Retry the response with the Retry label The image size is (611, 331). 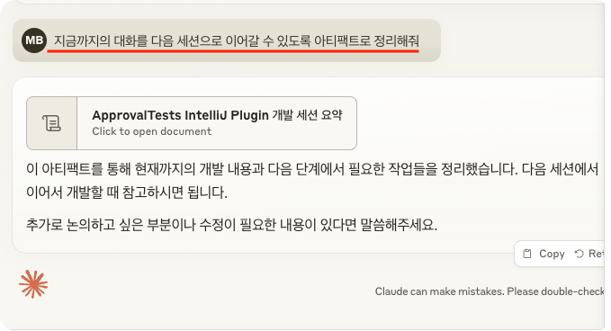pyautogui.click(x=596, y=254)
